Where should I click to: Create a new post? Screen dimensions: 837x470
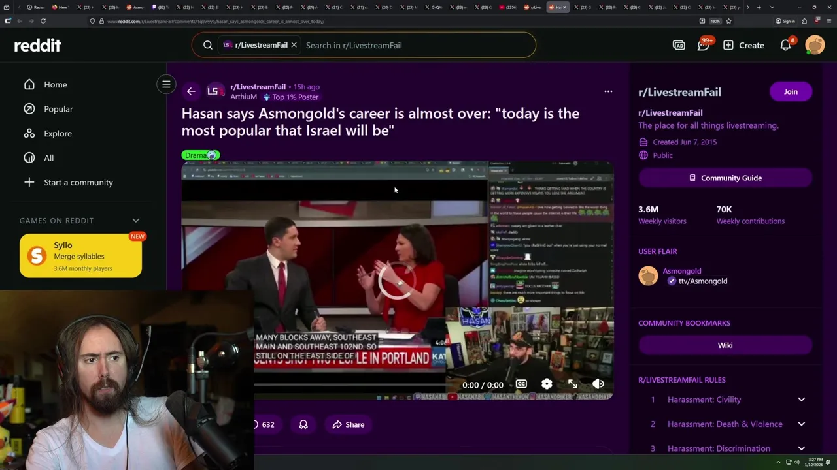(x=743, y=45)
